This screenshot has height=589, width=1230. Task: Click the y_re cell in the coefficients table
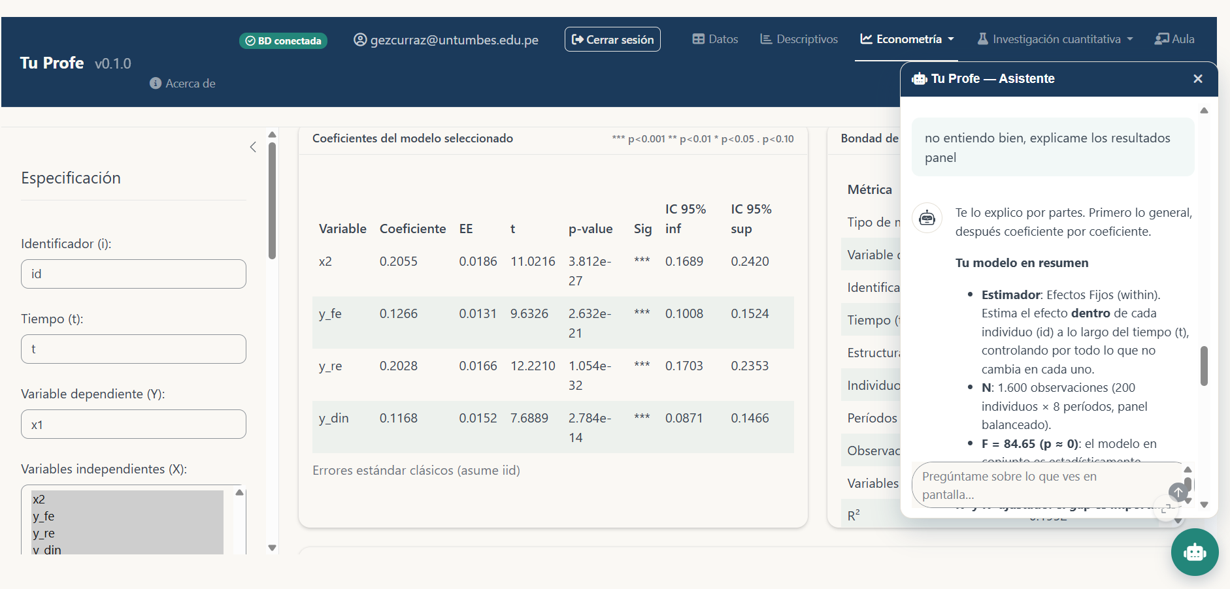click(330, 366)
